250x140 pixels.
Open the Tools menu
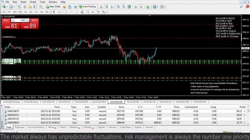[x=43, y=2]
